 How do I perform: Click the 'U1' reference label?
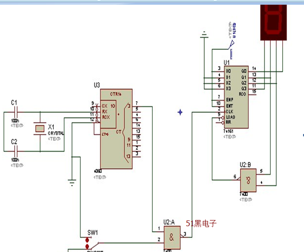pyautogui.click(x=226, y=63)
